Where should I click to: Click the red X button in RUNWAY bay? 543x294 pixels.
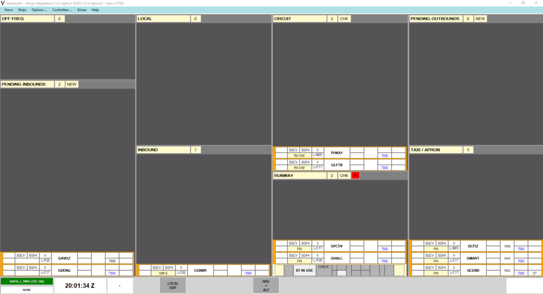coord(355,175)
